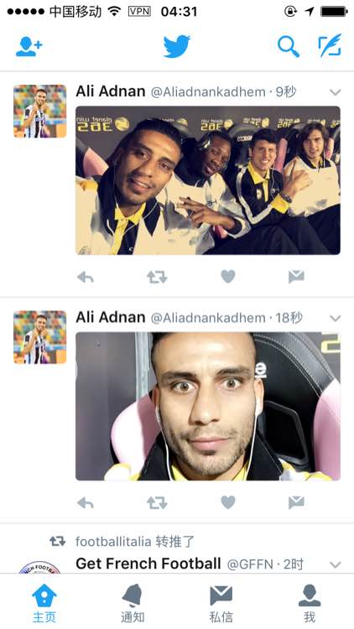Expand the options chevron on the 18秒 tweet
354x629 pixels.
coord(336,318)
